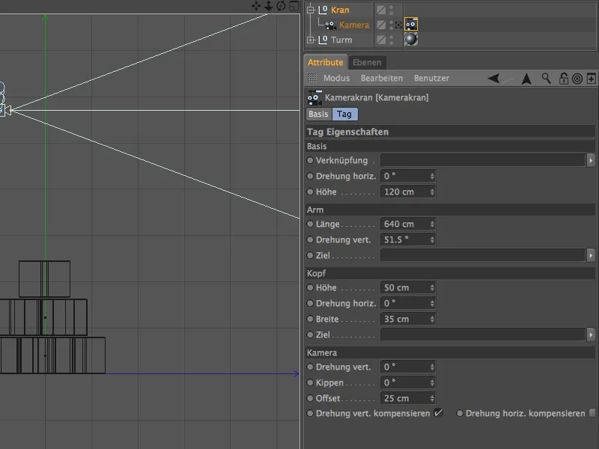
Task: Click the Länge 640 cm stepper arrows
Action: [x=432, y=224]
